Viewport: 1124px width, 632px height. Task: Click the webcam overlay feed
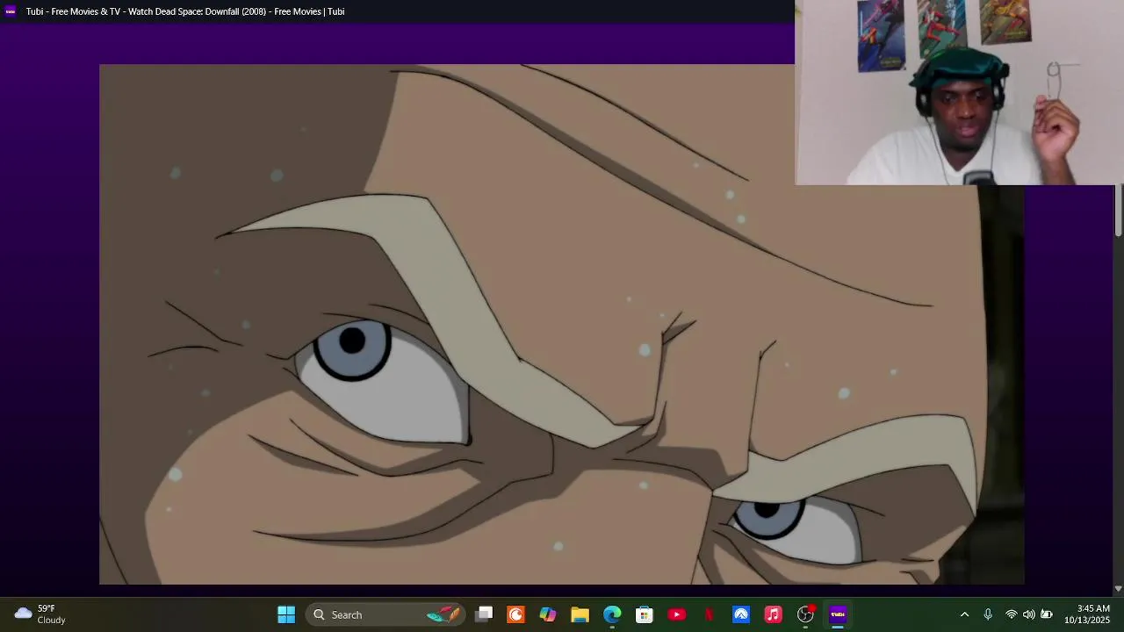(x=959, y=92)
